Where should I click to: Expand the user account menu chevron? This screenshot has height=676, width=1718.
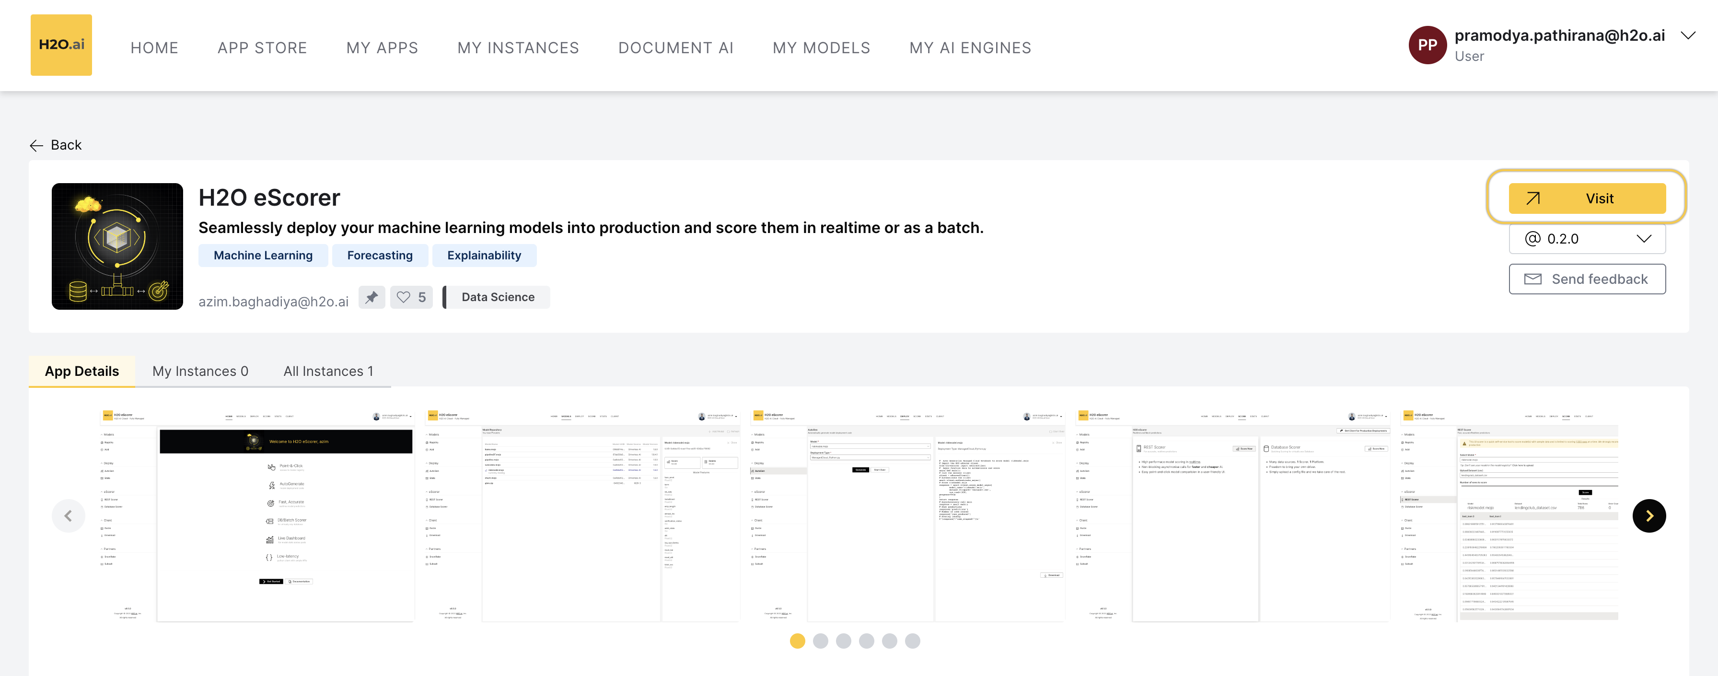click(x=1687, y=36)
